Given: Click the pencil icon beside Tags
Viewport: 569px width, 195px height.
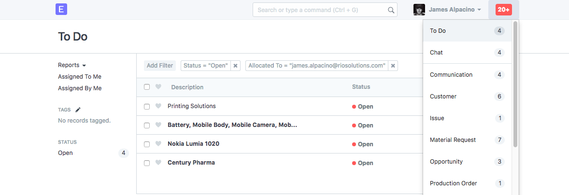Looking at the screenshot, I should pyautogui.click(x=78, y=110).
